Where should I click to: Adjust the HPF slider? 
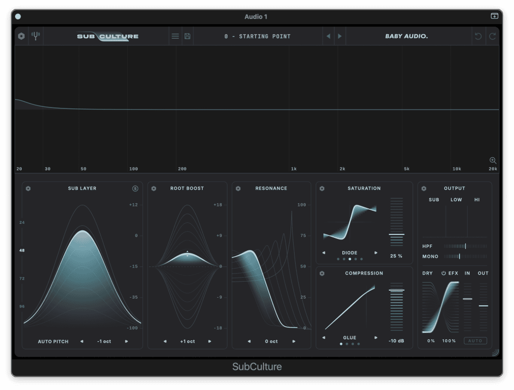(x=465, y=246)
